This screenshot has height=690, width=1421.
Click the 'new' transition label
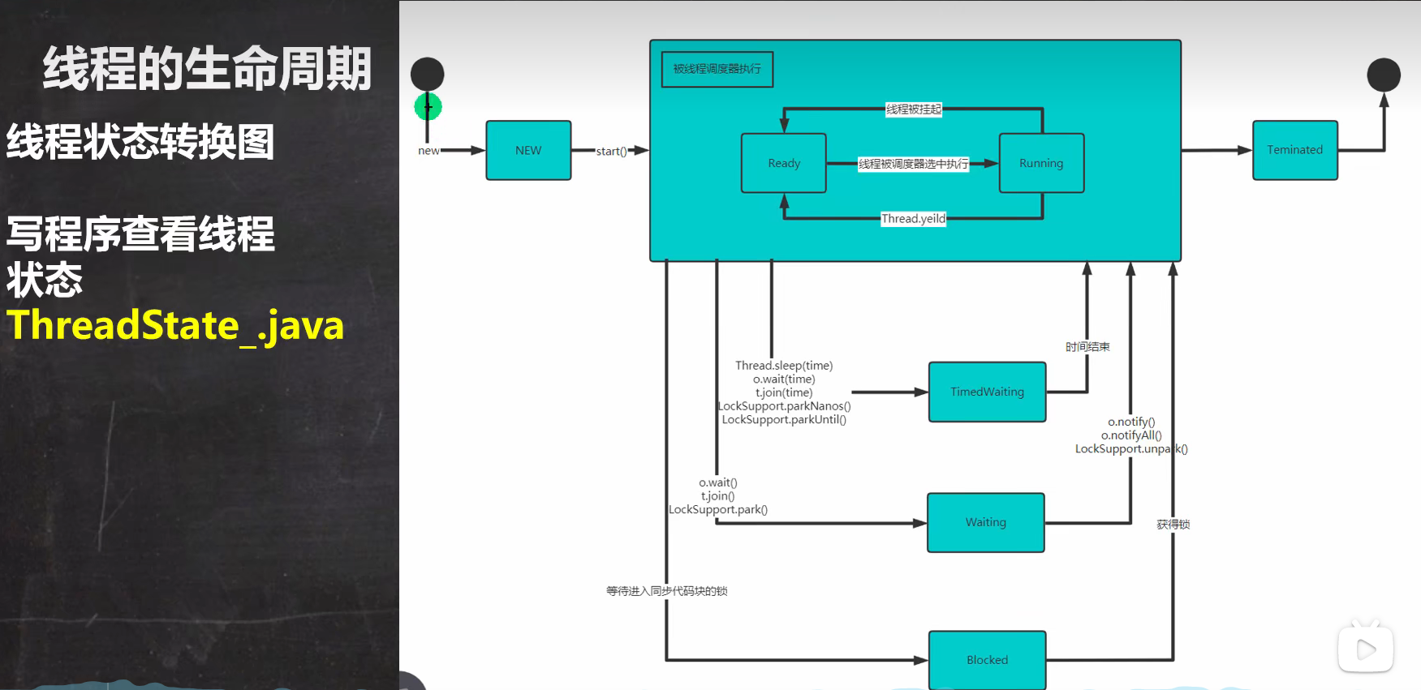point(428,150)
